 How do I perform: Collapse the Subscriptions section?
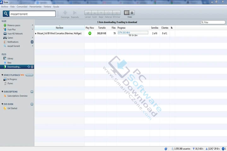2,92
